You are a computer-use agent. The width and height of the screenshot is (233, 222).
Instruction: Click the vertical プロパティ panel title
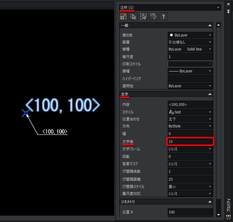pyautogui.click(x=228, y=205)
